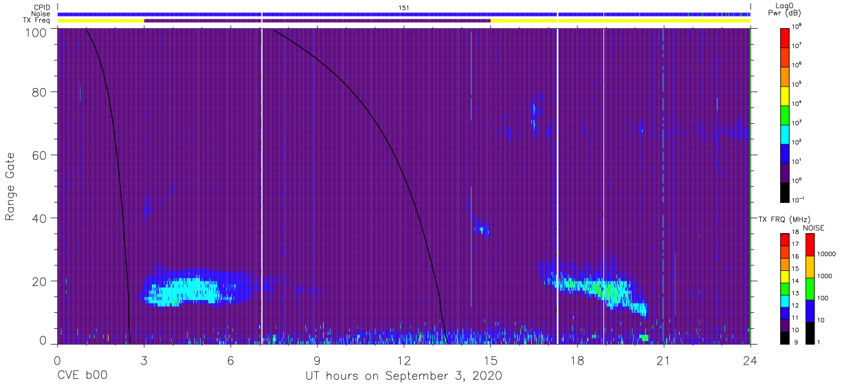Click the 'CVE b00' beam label
Image resolution: width=844 pixels, height=390 pixels.
point(82,376)
